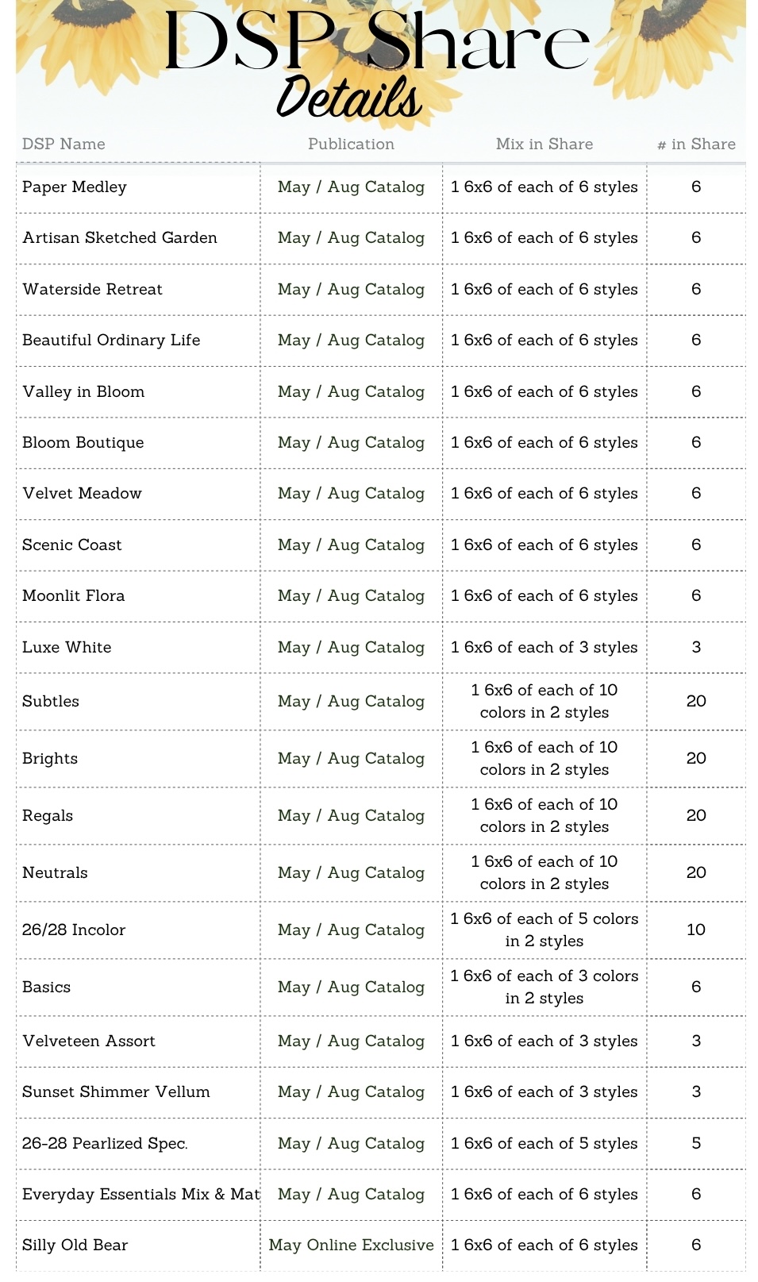Select Everyday Essentials Mix & Mat row name
Screen dimensions: 758x1282
pyautogui.click(x=140, y=1194)
